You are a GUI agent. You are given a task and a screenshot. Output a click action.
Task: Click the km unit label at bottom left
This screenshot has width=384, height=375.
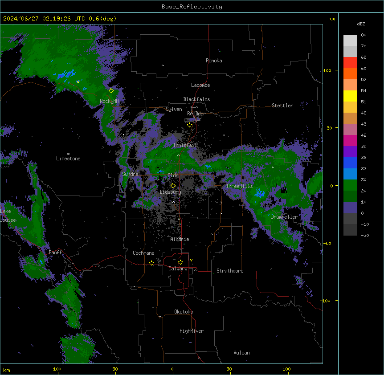7,370
